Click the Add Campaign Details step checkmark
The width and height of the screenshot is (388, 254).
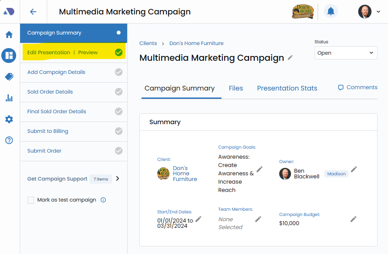coord(118,72)
